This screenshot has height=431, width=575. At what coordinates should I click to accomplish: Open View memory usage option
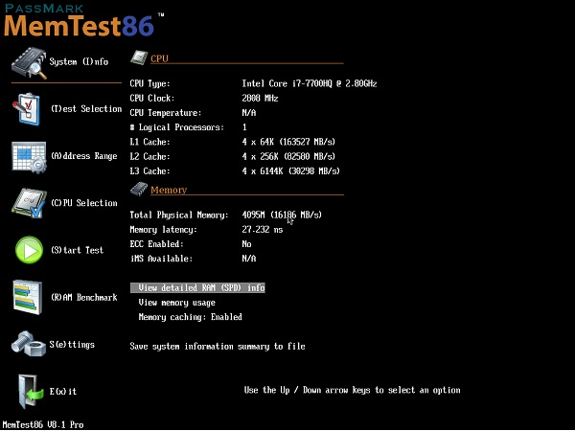coord(177,303)
